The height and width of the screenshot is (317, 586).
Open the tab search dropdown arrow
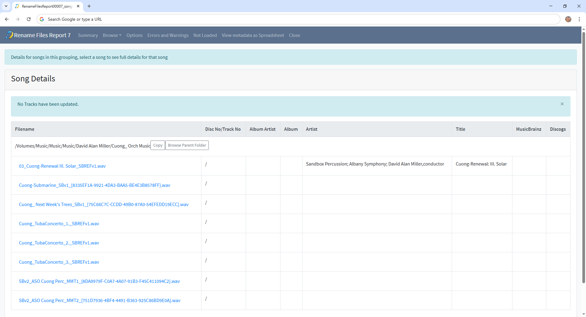[6, 6]
